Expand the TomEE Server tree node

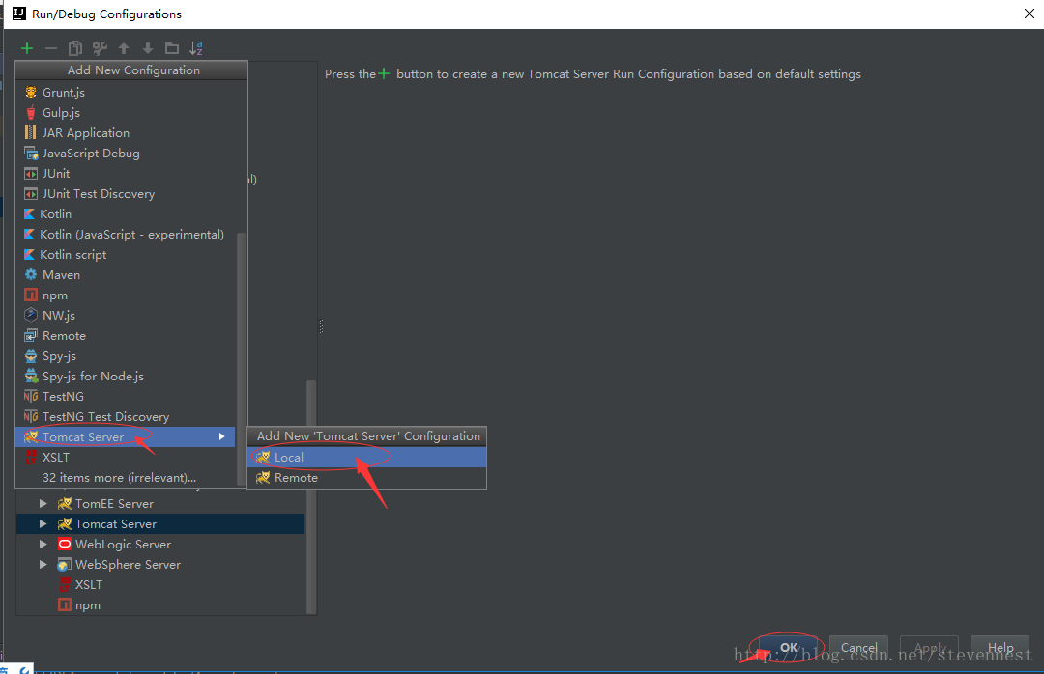pyautogui.click(x=43, y=504)
